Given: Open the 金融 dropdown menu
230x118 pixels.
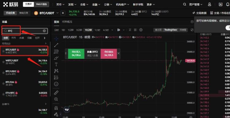Looking at the screenshot, I should pos(96,4).
